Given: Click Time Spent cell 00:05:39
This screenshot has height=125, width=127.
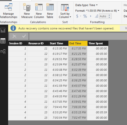Looking at the screenshot, I should 98,112.
